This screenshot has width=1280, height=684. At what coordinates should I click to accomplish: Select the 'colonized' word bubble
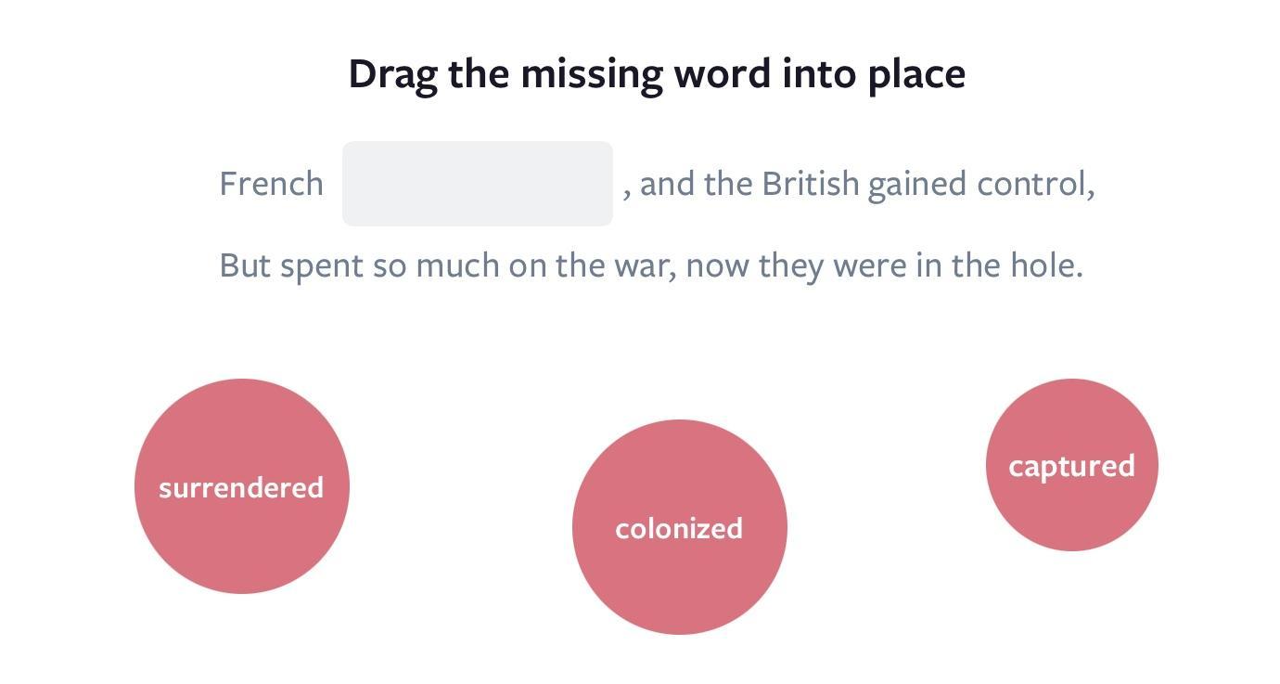[x=680, y=527]
